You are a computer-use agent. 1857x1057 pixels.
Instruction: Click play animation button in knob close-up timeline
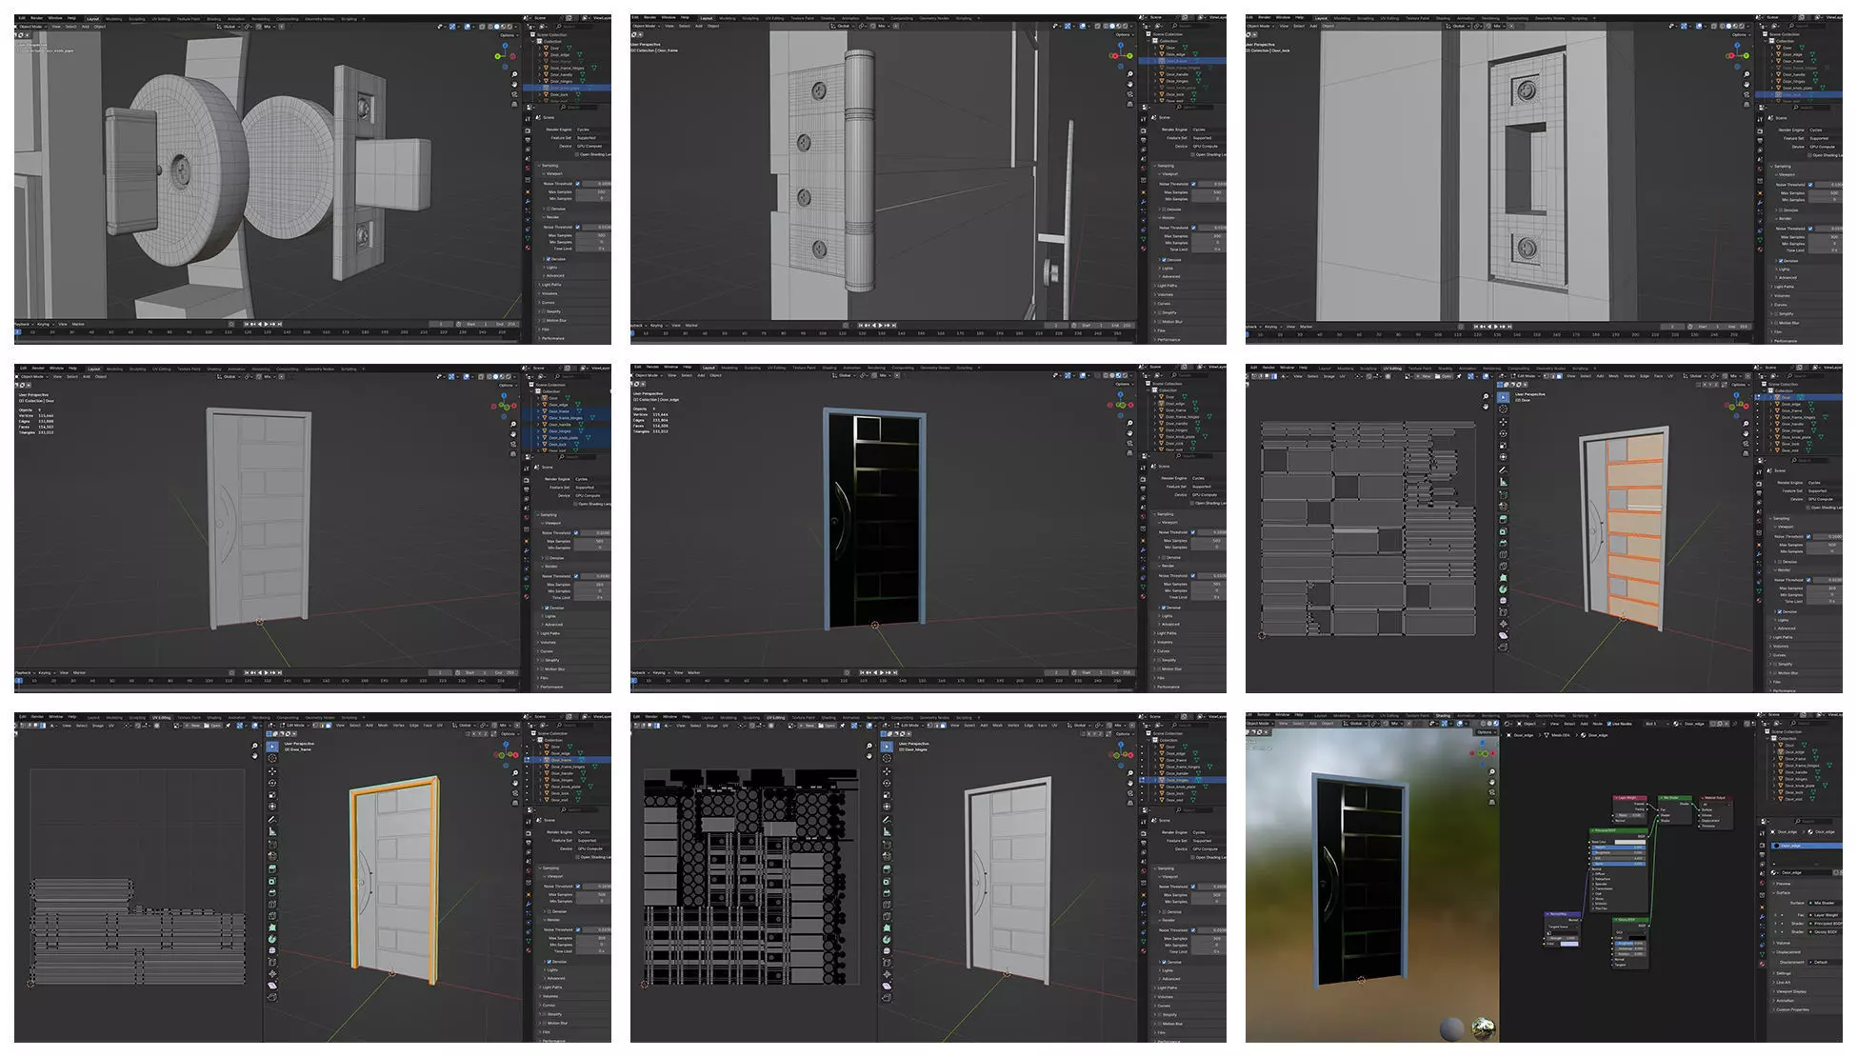pos(266,324)
